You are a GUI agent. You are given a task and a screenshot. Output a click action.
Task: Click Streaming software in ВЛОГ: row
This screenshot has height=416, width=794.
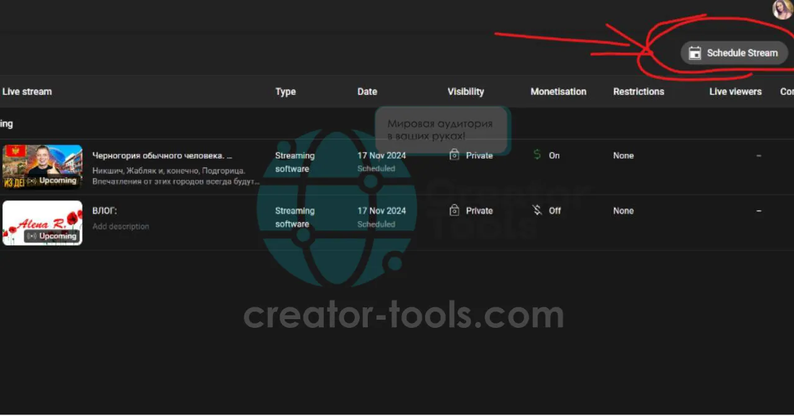pos(295,217)
